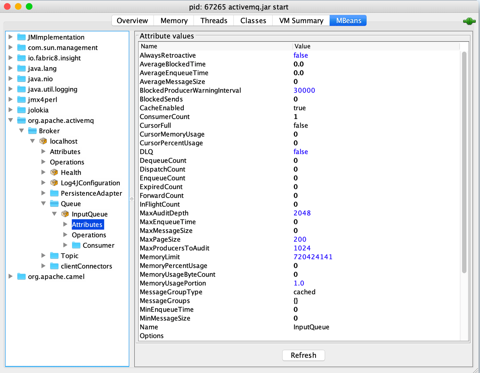The image size is (480, 373).
Task: Click the com.sun.management folder icon
Action: click(x=22, y=47)
